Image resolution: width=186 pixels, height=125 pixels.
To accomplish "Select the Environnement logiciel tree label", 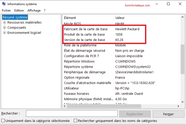I will (x=24, y=33).
